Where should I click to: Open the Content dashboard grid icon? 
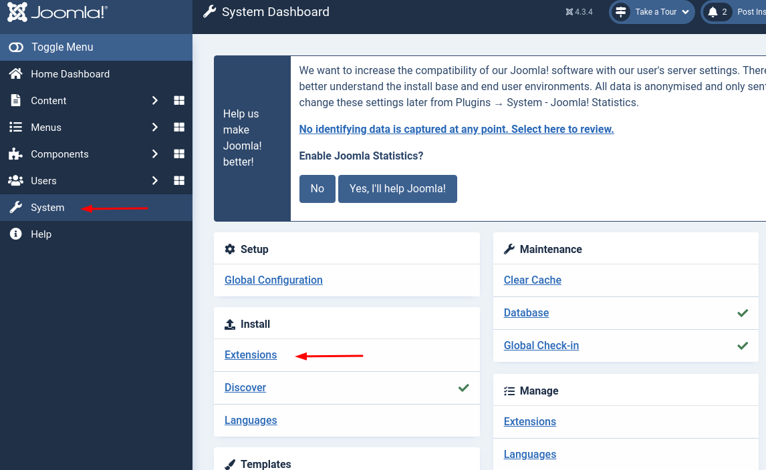pyautogui.click(x=179, y=101)
